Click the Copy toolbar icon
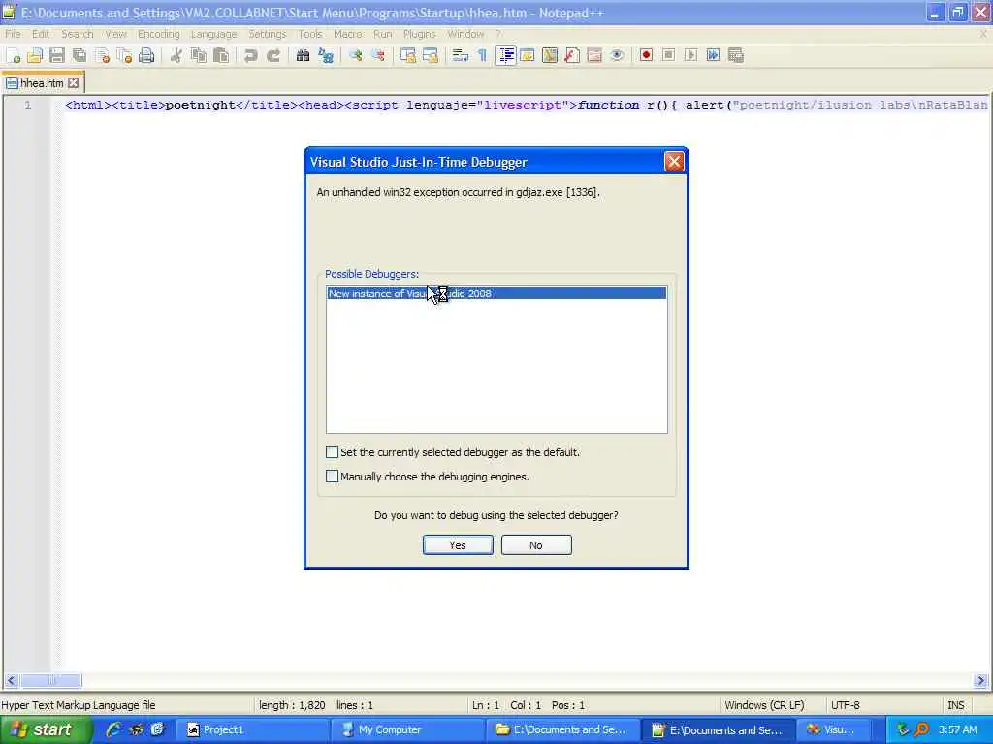 198,55
